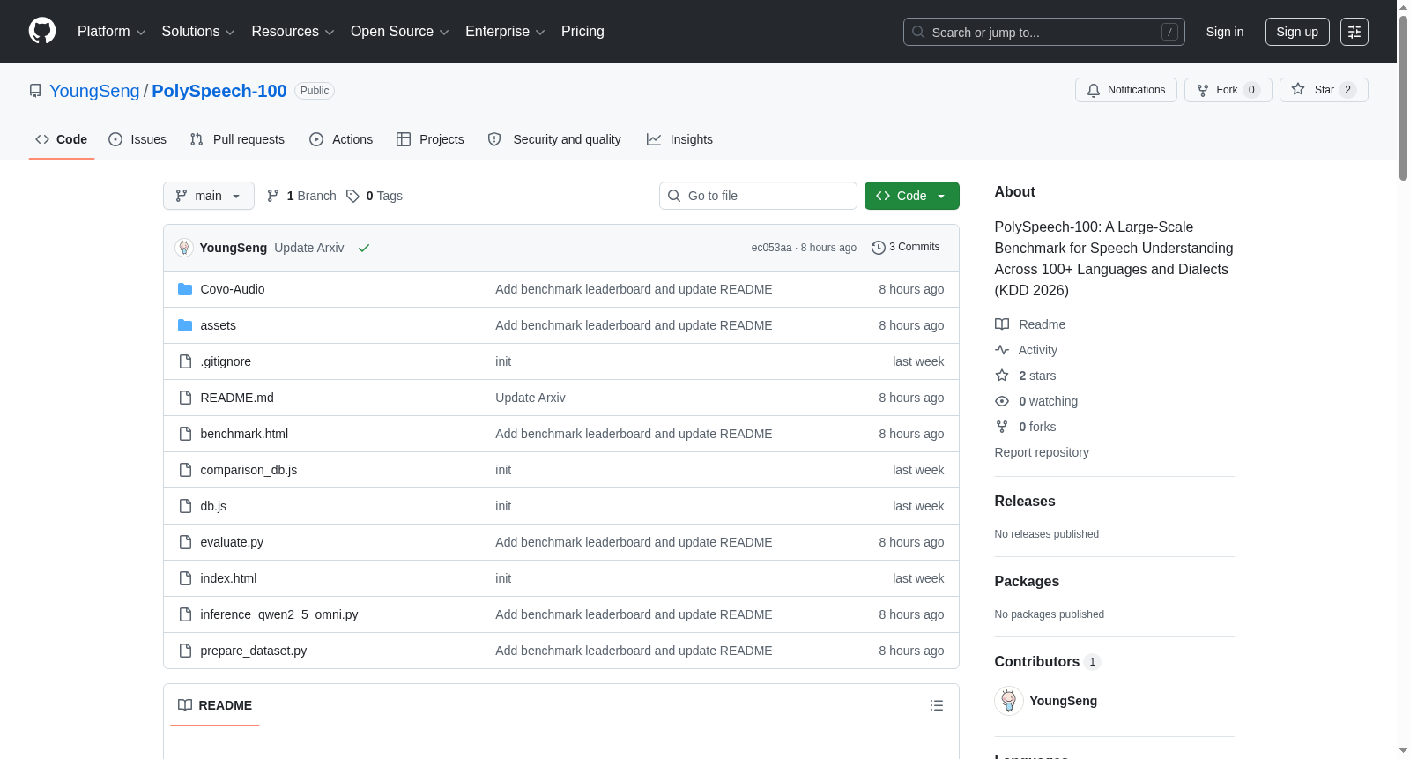Expand the Resources menu

(x=293, y=32)
